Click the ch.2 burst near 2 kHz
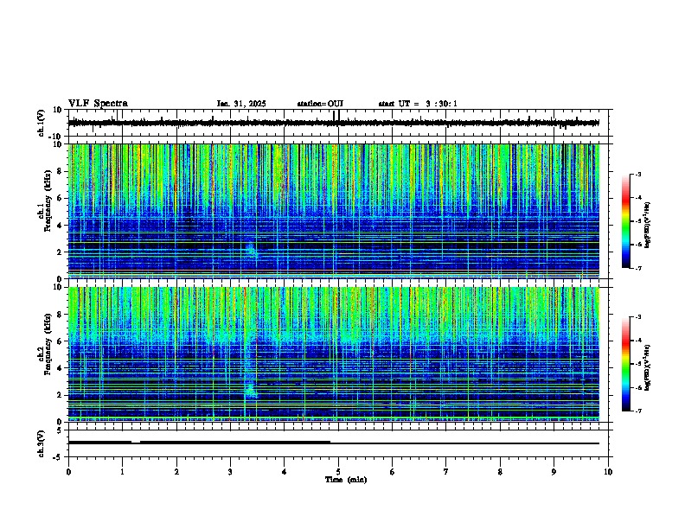The height and width of the screenshot is (529, 685). [x=251, y=391]
